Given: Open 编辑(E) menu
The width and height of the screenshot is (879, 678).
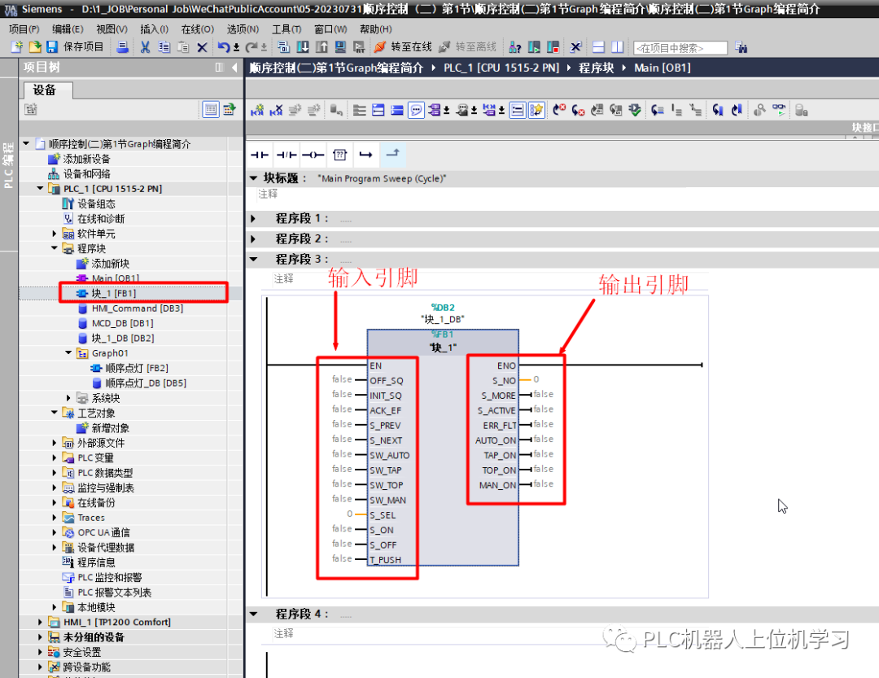Looking at the screenshot, I should (x=68, y=29).
